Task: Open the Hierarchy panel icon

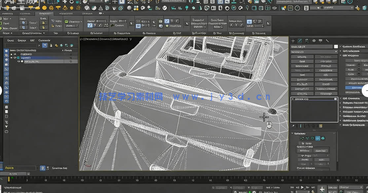Action: click(307, 41)
